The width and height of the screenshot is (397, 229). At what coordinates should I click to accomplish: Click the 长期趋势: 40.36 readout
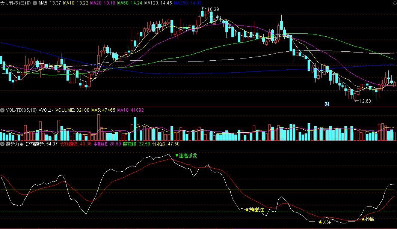[76, 144]
